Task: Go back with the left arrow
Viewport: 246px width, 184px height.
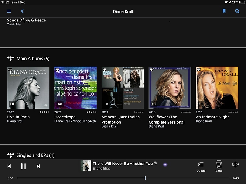Action: tap(22, 11)
